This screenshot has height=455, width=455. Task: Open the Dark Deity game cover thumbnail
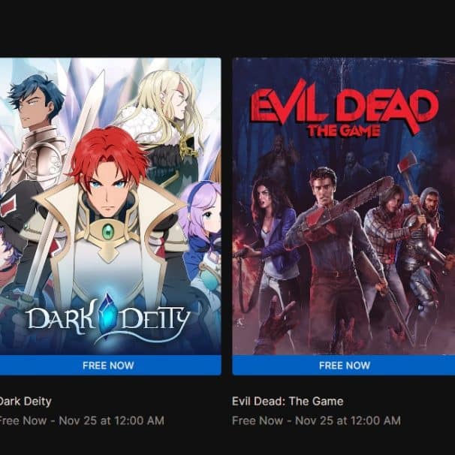point(110,206)
